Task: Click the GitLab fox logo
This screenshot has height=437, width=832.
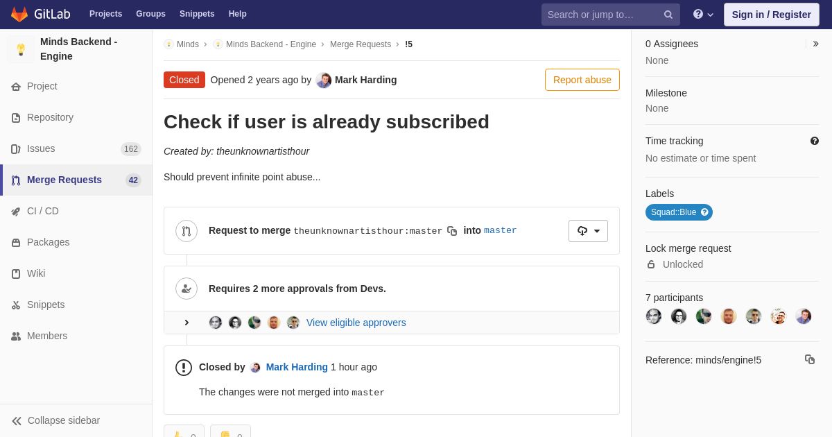Action: coord(19,14)
